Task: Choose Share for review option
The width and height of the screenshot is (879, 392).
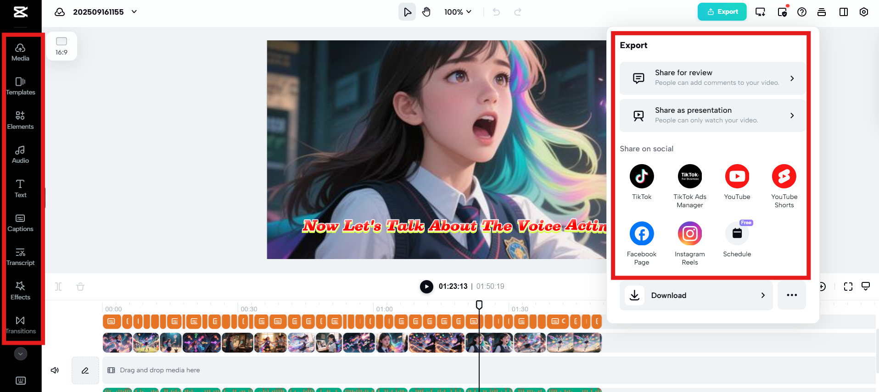Action: point(712,78)
